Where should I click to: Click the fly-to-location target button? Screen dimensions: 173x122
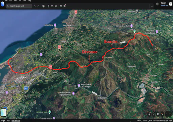pyautogui.click(x=153, y=114)
